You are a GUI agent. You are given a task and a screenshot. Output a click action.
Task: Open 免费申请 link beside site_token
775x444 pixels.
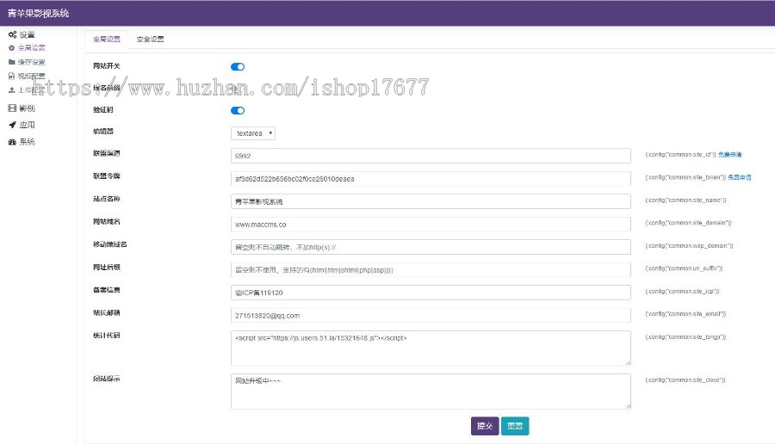pyautogui.click(x=740, y=177)
